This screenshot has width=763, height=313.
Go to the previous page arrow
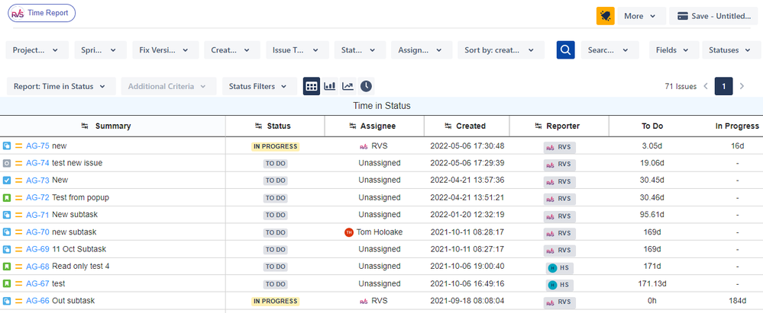click(x=706, y=86)
